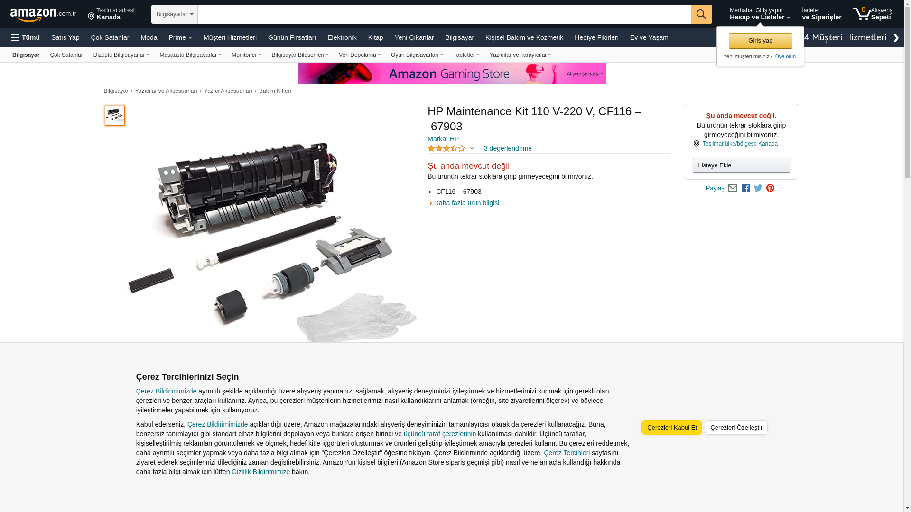Expand the Bilgisayarlar search category dropdown

click(175, 14)
